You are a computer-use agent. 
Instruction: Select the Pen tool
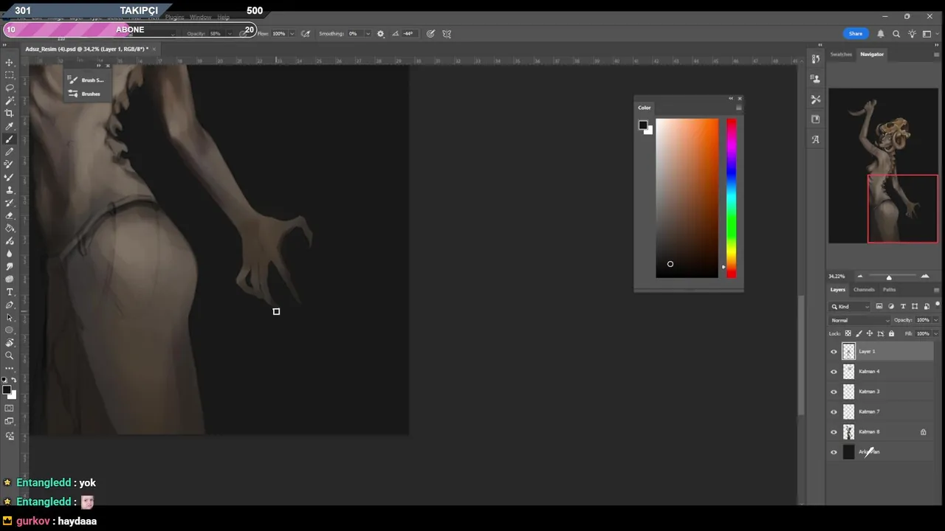pos(10,305)
